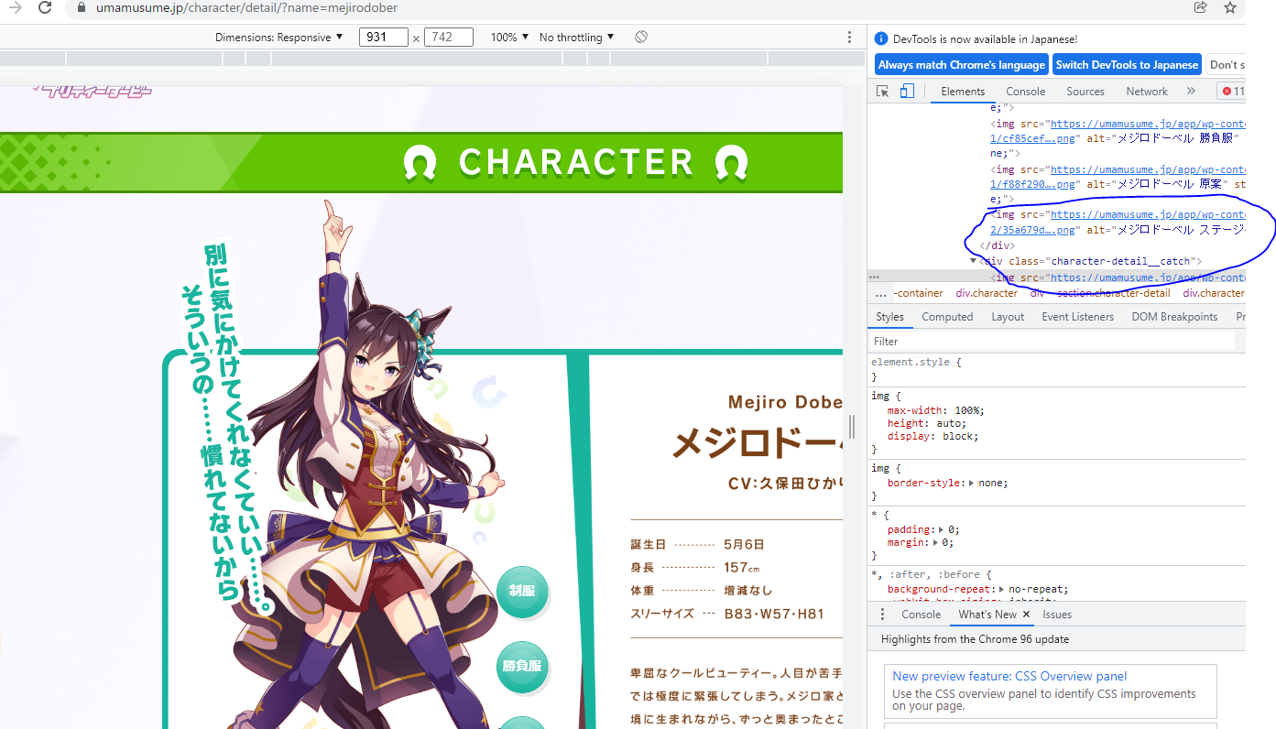1276x729 pixels.
Task: Switch to the top Console panel tab
Action: click(1025, 92)
